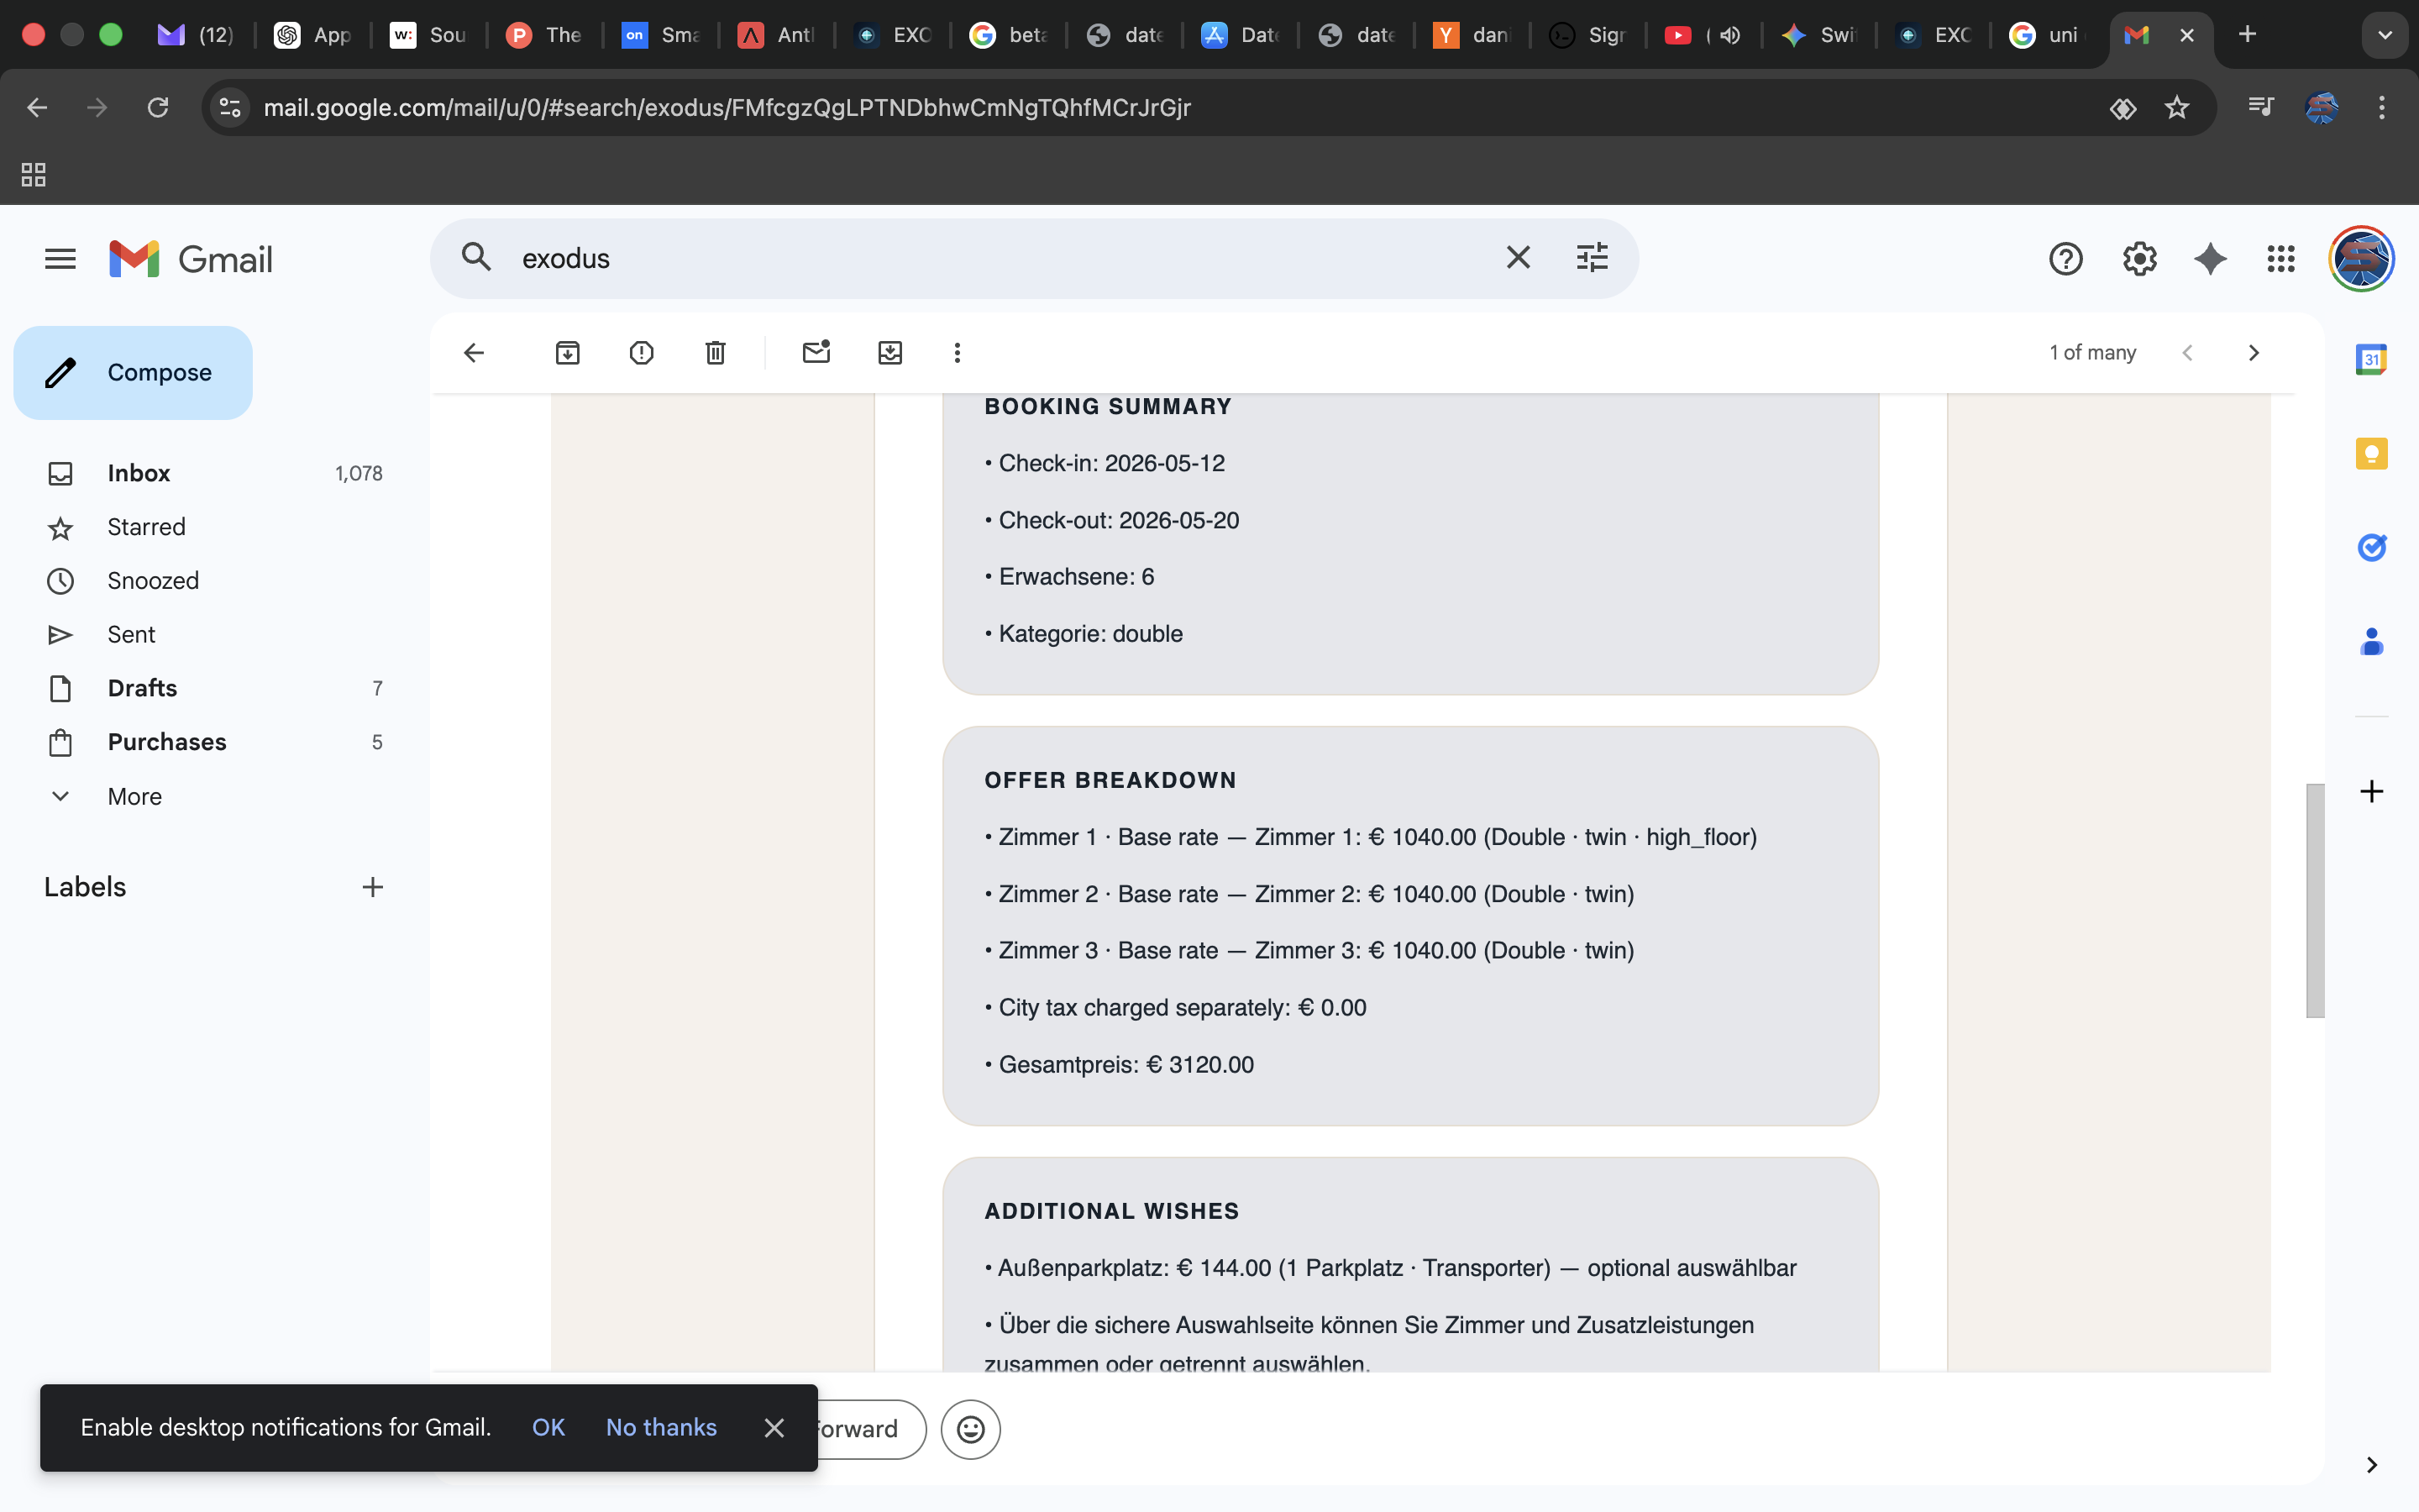Open the email's more options menu
The image size is (2419, 1512).
pos(957,352)
